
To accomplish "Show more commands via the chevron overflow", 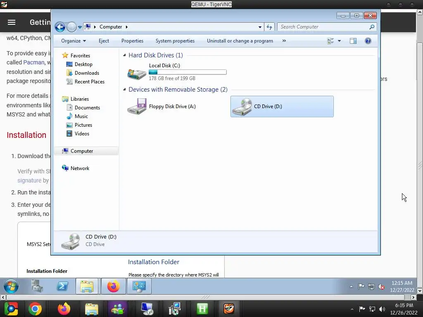I will tap(284, 41).
